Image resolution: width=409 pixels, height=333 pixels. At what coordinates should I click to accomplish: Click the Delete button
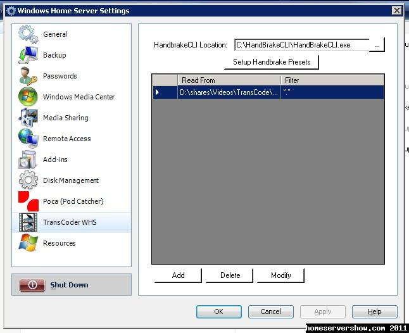tap(230, 275)
